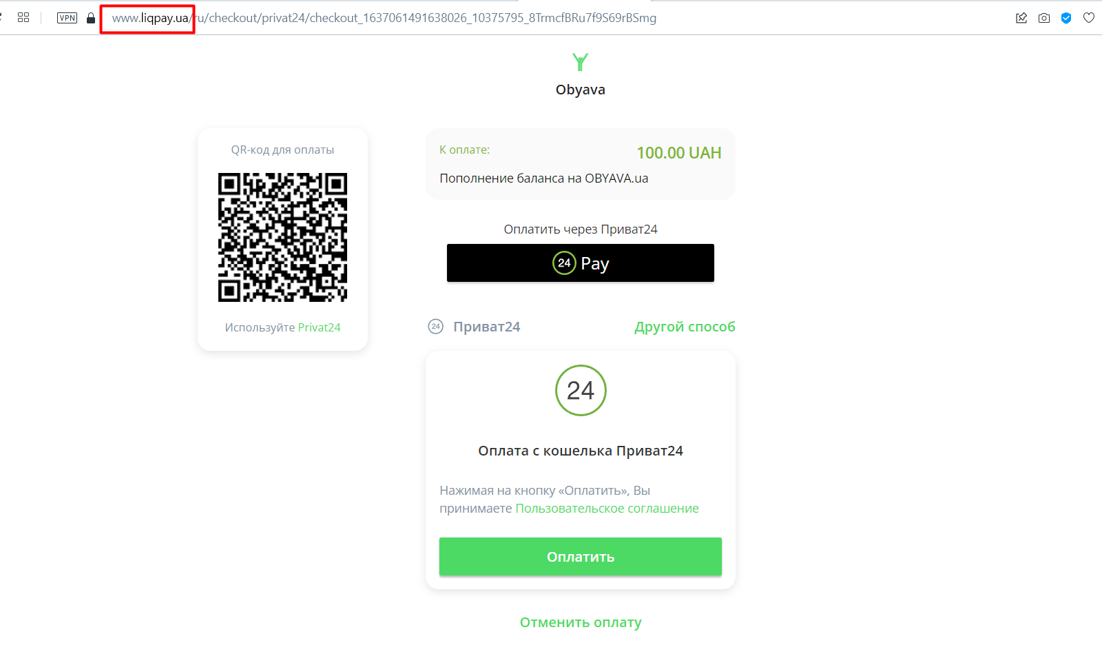Bookmark page with the heart icon
Image resolution: width=1102 pixels, height=654 pixels.
click(1089, 18)
